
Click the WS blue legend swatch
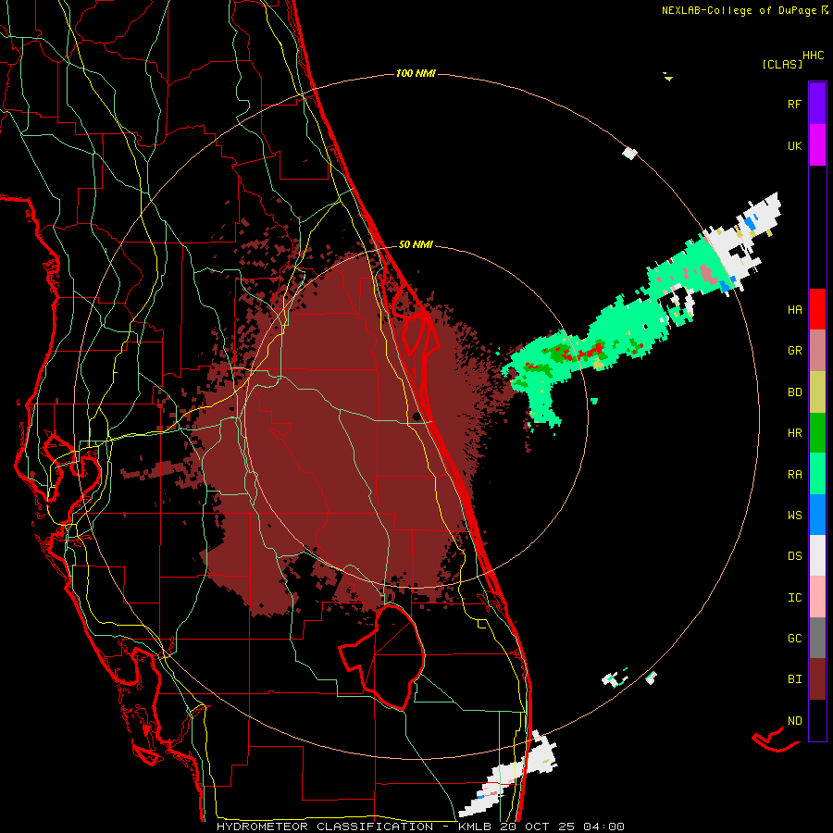817,515
